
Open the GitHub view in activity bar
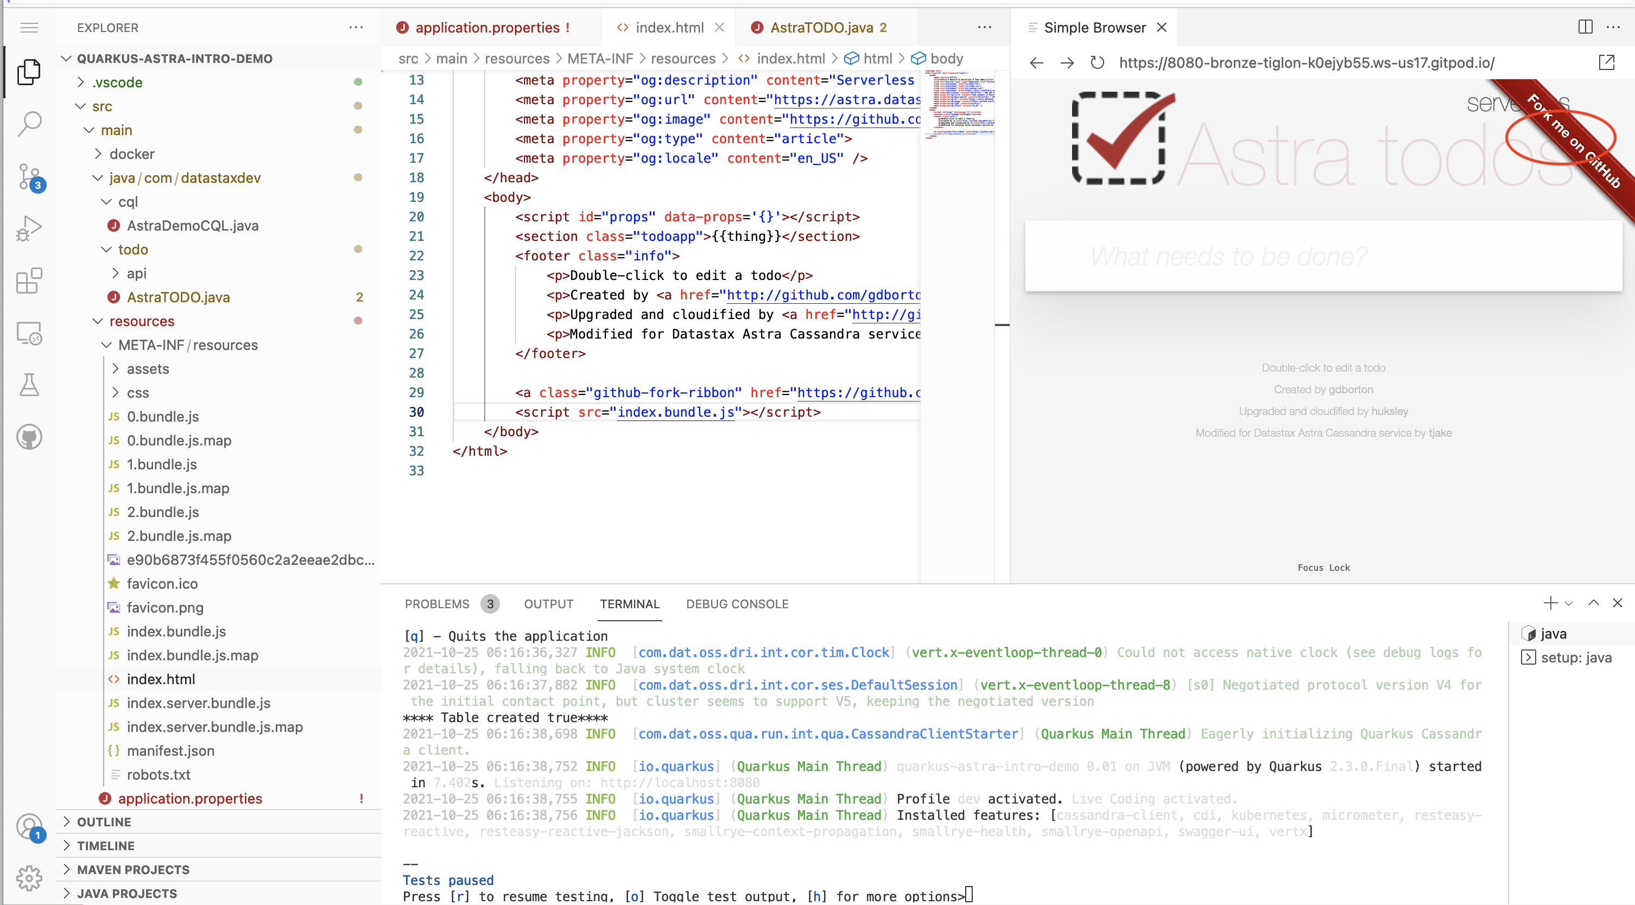click(29, 436)
